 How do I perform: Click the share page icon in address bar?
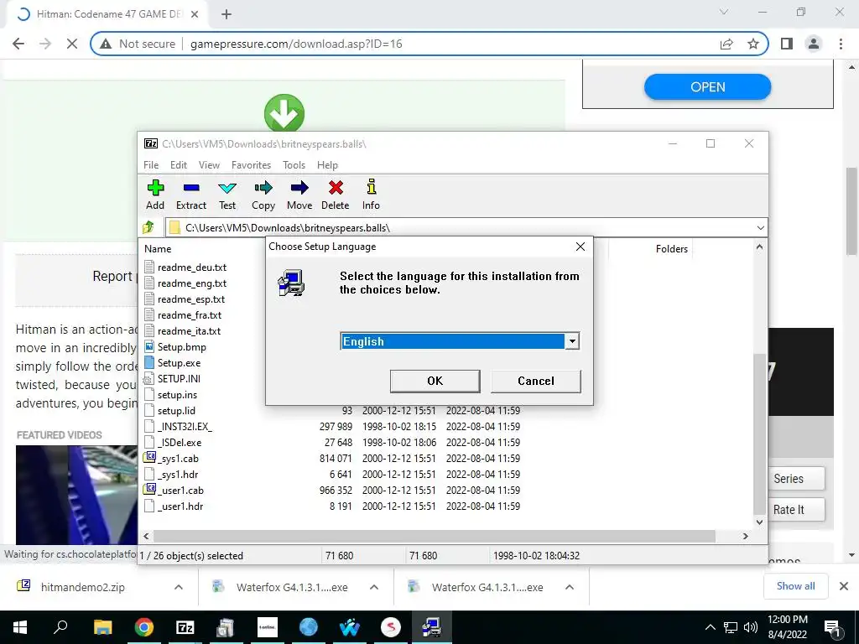point(726,44)
